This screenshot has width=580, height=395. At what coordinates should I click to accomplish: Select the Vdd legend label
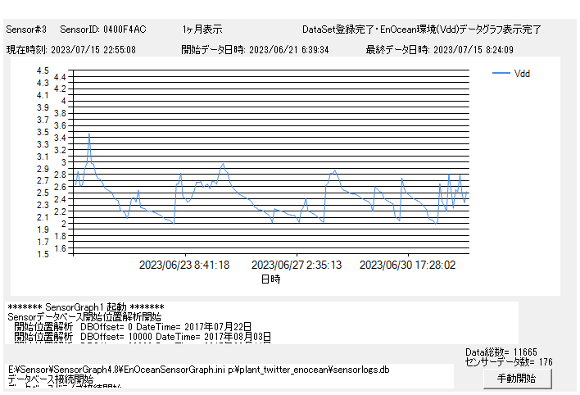point(522,74)
